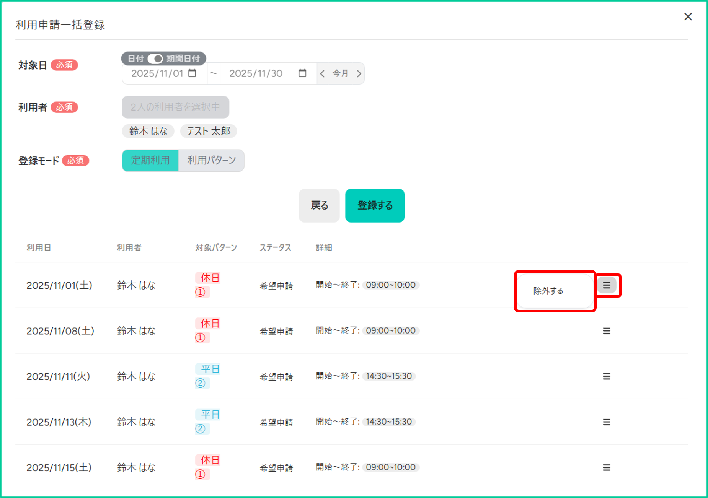Open hamburger menu for 2025/11/11 row

coord(607,376)
